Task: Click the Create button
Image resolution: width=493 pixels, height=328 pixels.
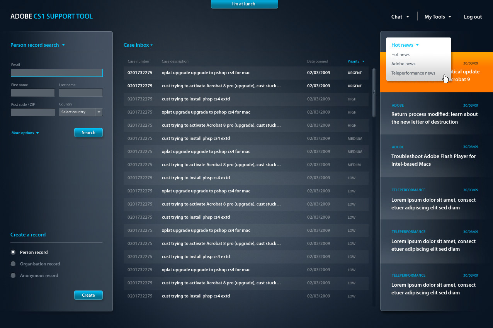Action: click(x=88, y=295)
